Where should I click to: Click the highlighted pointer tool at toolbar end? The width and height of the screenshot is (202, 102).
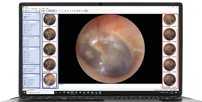click(86, 11)
